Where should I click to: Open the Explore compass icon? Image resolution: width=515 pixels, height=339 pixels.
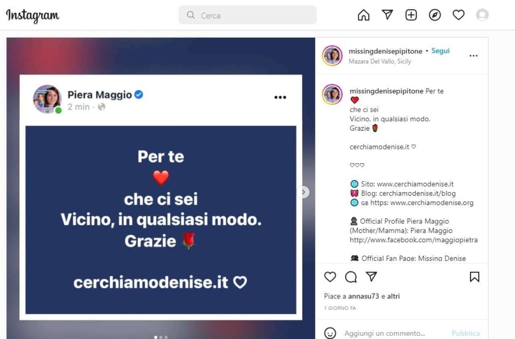pyautogui.click(x=434, y=15)
